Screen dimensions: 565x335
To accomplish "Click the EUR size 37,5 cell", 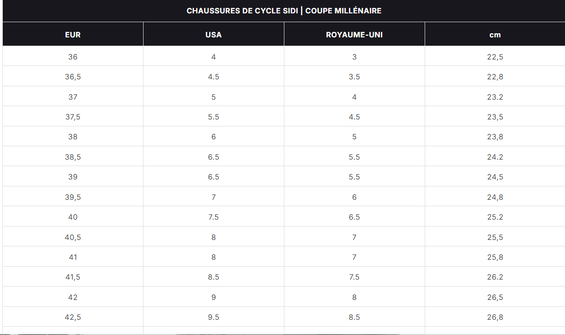I will coord(73,117).
